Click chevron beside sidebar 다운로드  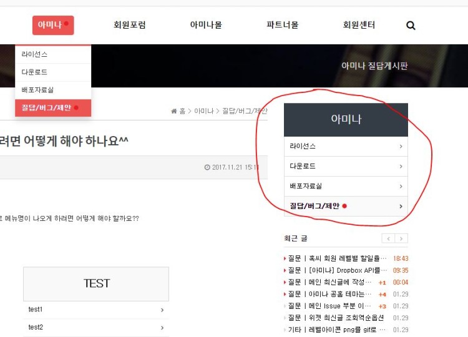click(x=401, y=167)
